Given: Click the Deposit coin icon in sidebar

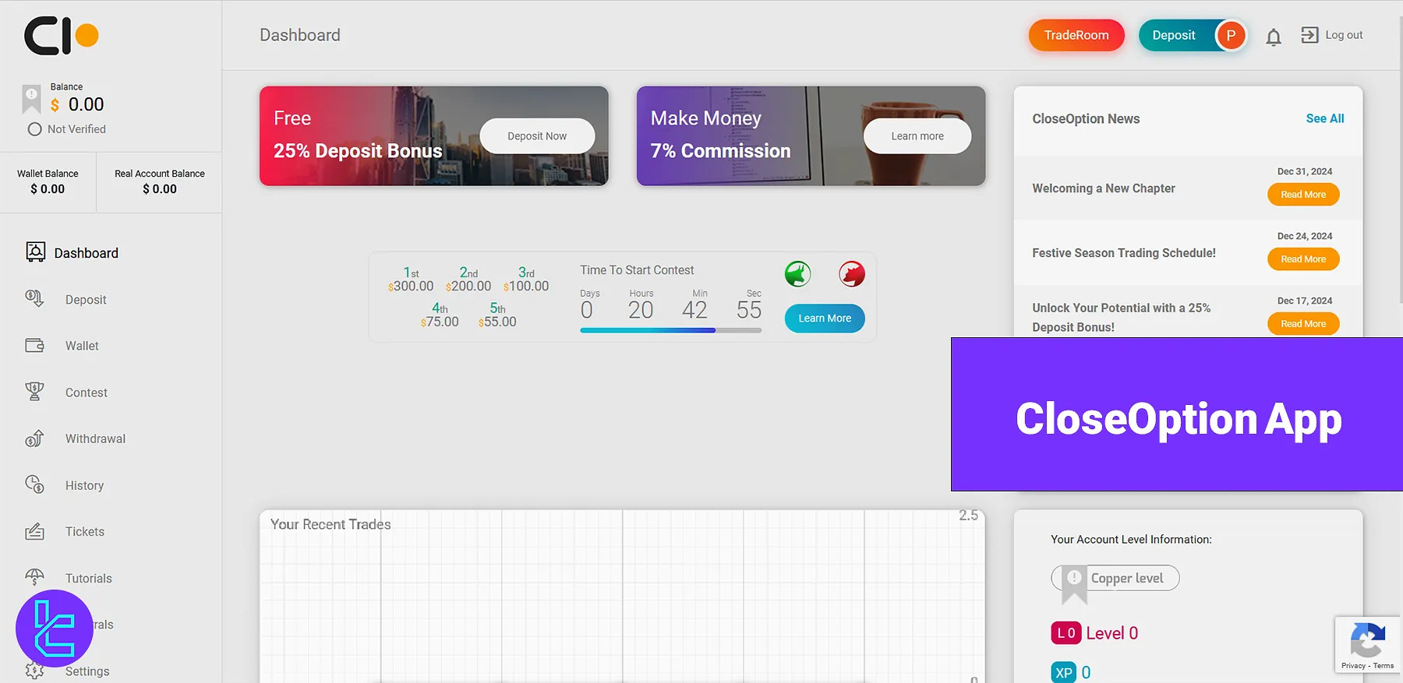Looking at the screenshot, I should point(34,298).
